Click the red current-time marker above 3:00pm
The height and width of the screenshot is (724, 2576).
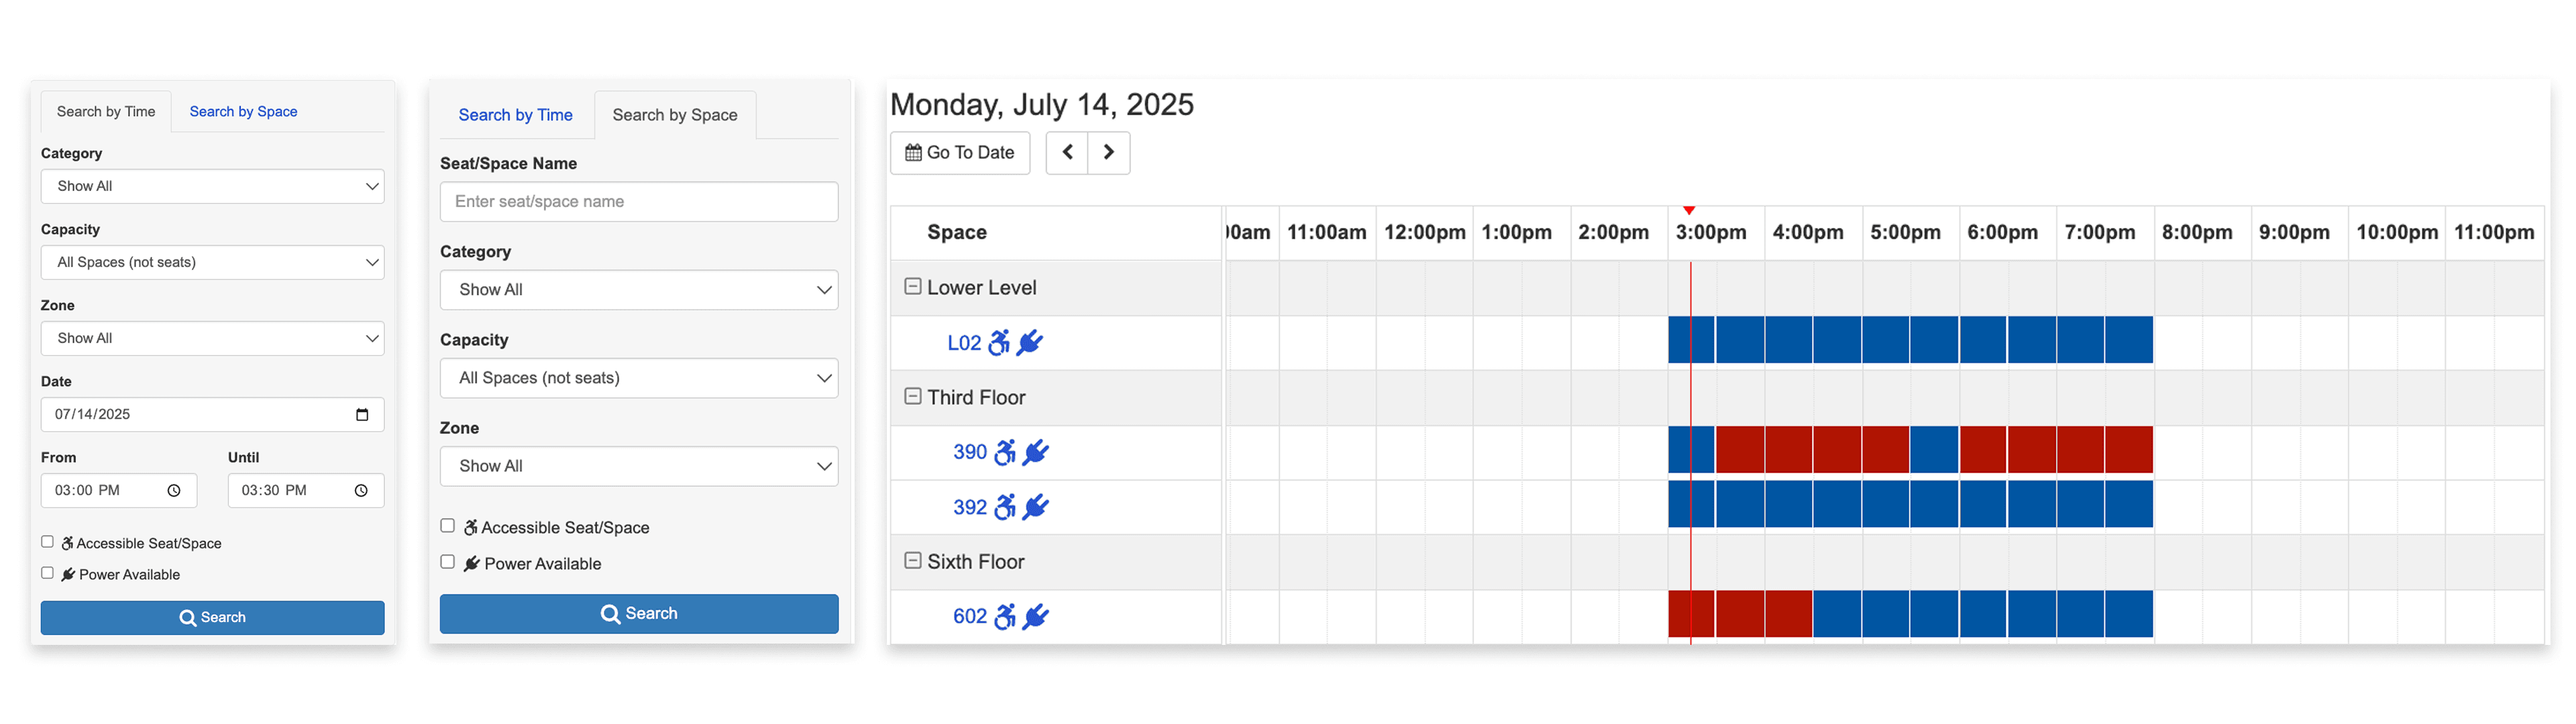1689,210
